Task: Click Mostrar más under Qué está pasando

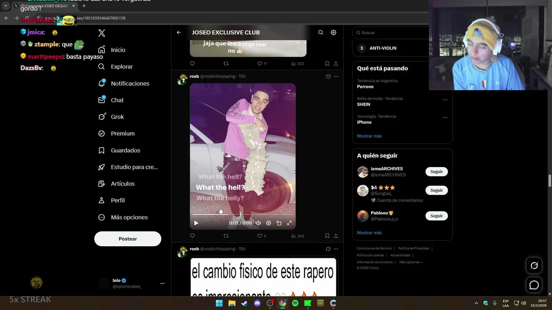Action: click(x=369, y=136)
